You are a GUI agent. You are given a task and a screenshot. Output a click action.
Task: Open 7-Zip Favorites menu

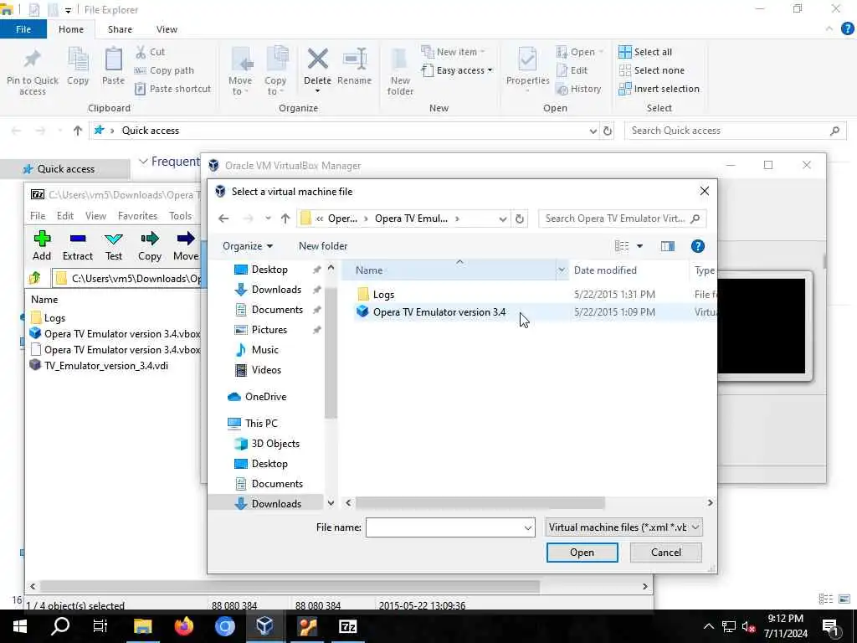(137, 216)
